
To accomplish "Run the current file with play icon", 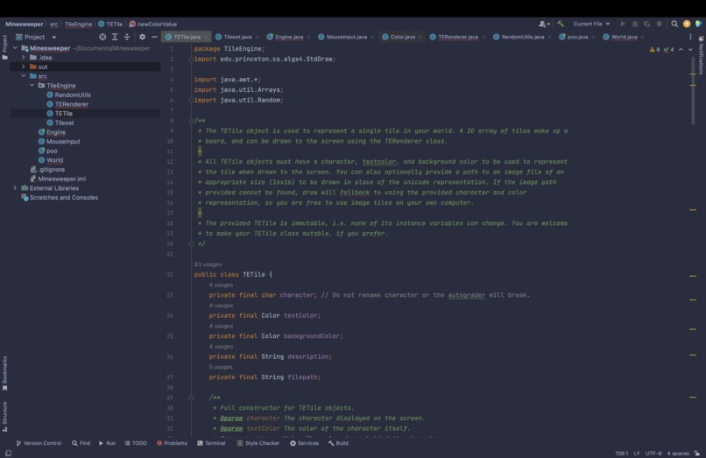I will (623, 24).
